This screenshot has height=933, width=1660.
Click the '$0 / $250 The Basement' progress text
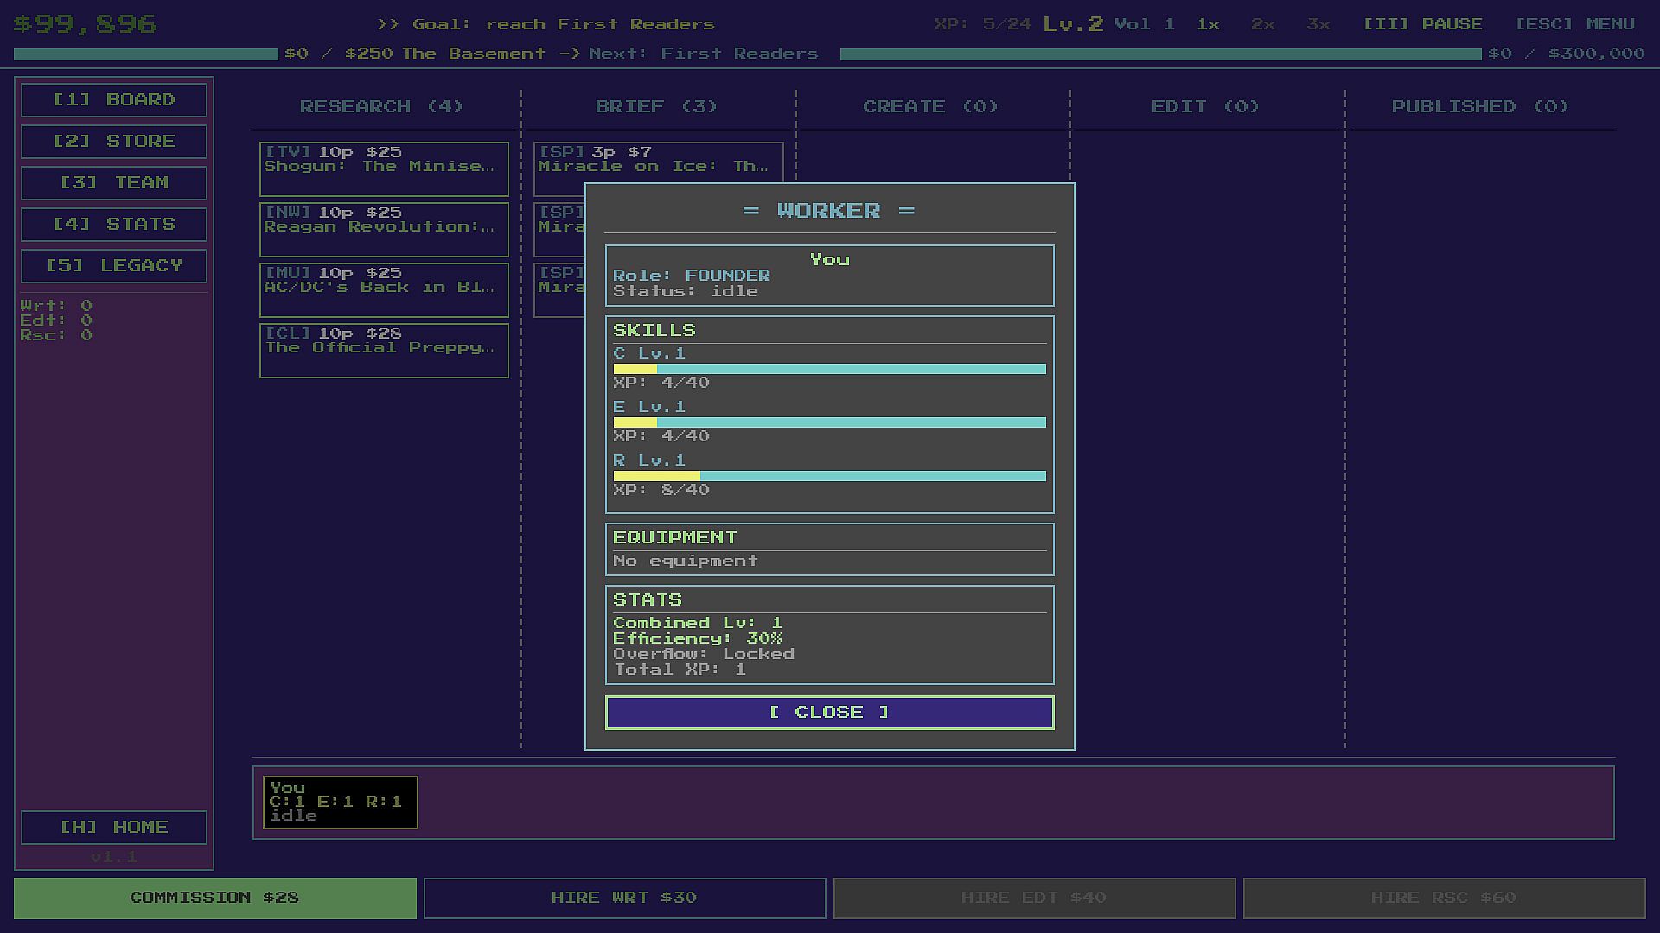coord(415,54)
